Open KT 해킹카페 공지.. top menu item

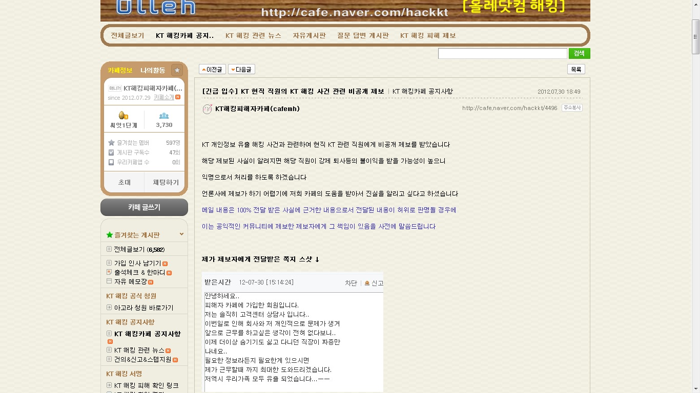185,35
